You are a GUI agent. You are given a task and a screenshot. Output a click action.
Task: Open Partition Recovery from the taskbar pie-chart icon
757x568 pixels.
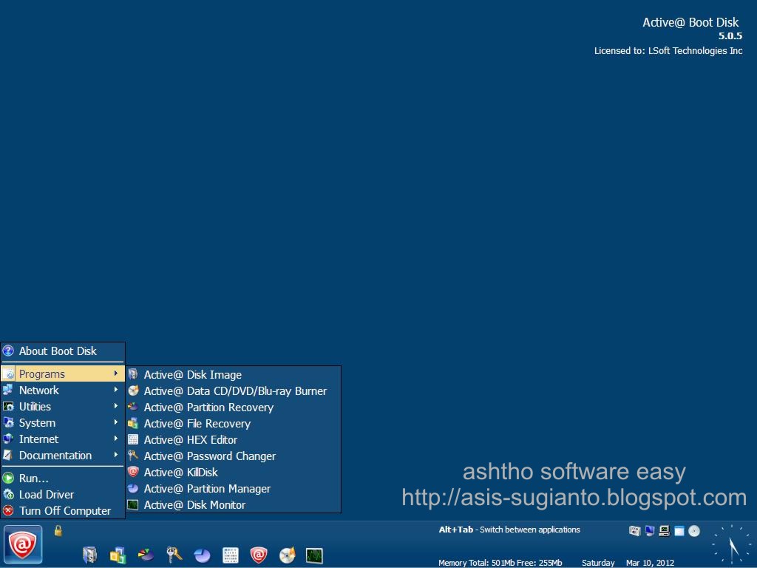146,555
